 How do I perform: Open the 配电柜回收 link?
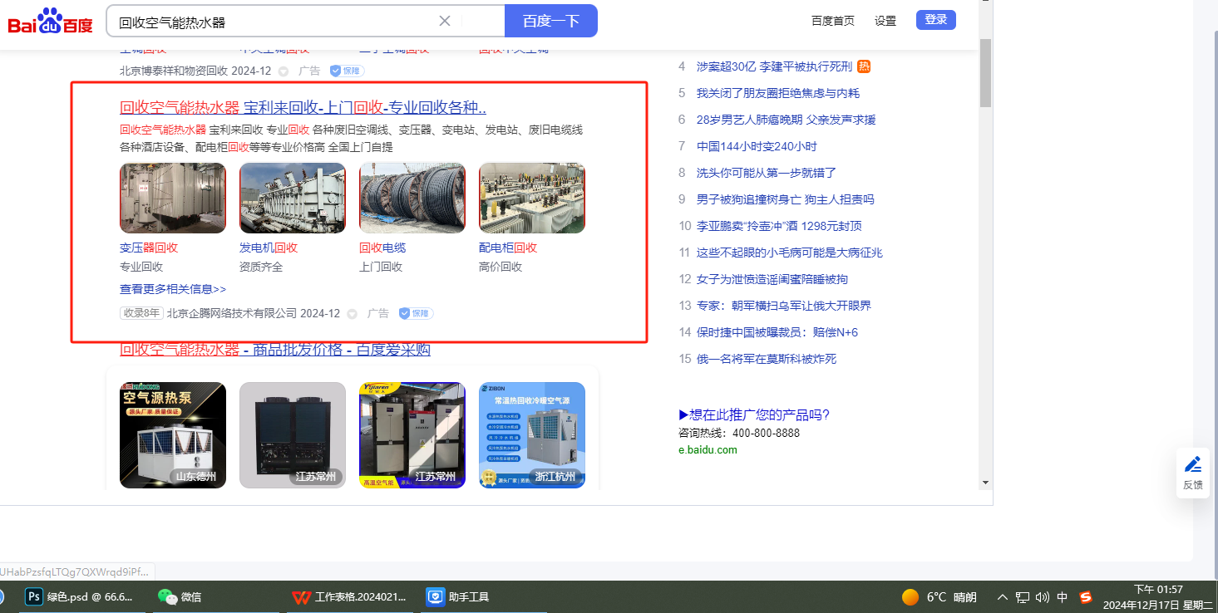[508, 248]
